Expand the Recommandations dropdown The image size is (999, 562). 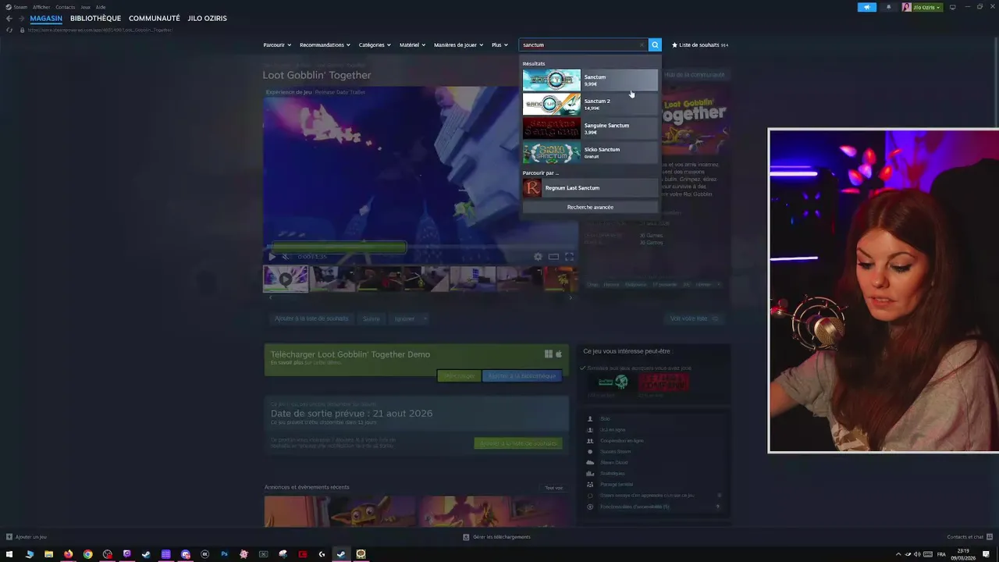(325, 44)
